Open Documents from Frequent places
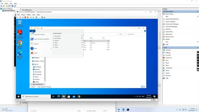 57,36
